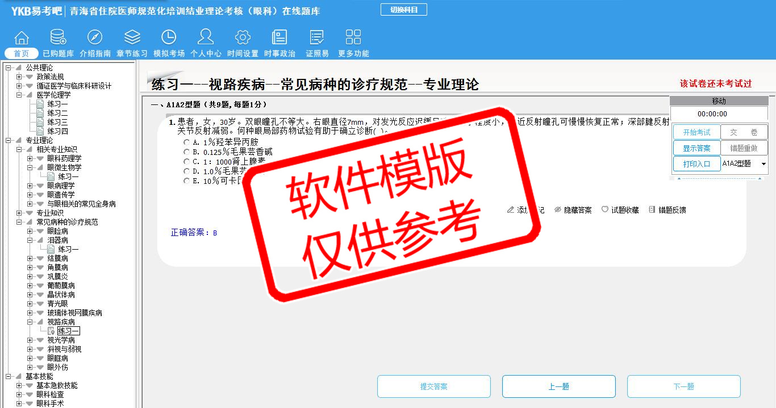Open 已购题库 database icon
Viewport: 776px width, 408px height.
tap(58, 38)
